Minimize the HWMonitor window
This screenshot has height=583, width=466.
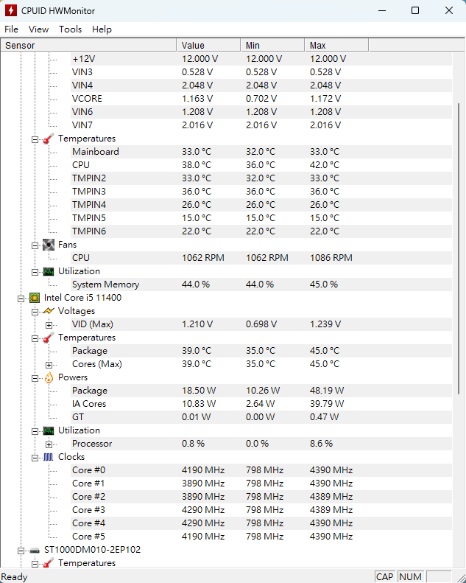coord(382,10)
